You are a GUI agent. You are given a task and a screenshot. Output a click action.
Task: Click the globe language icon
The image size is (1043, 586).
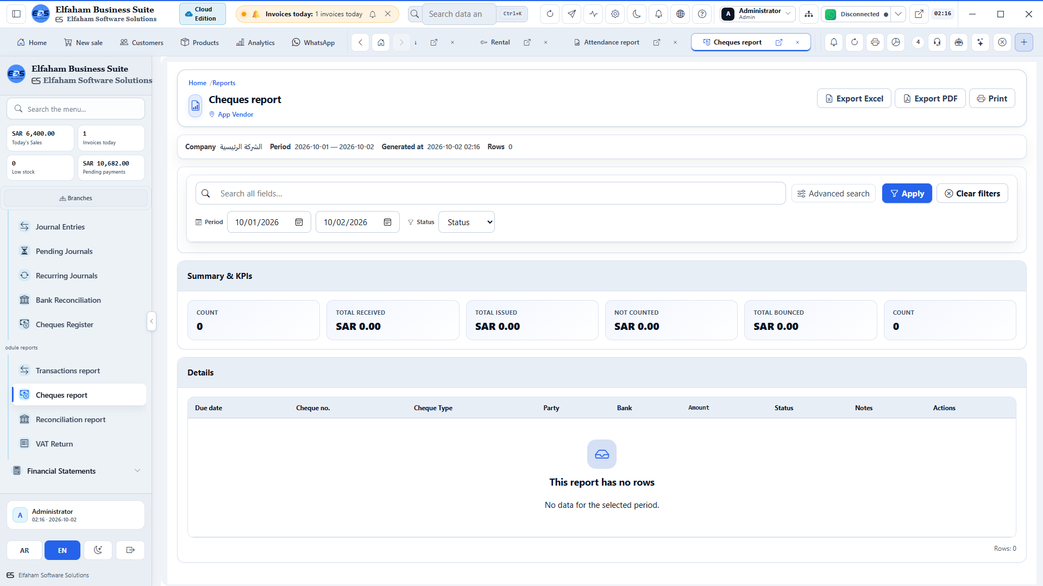click(x=680, y=14)
